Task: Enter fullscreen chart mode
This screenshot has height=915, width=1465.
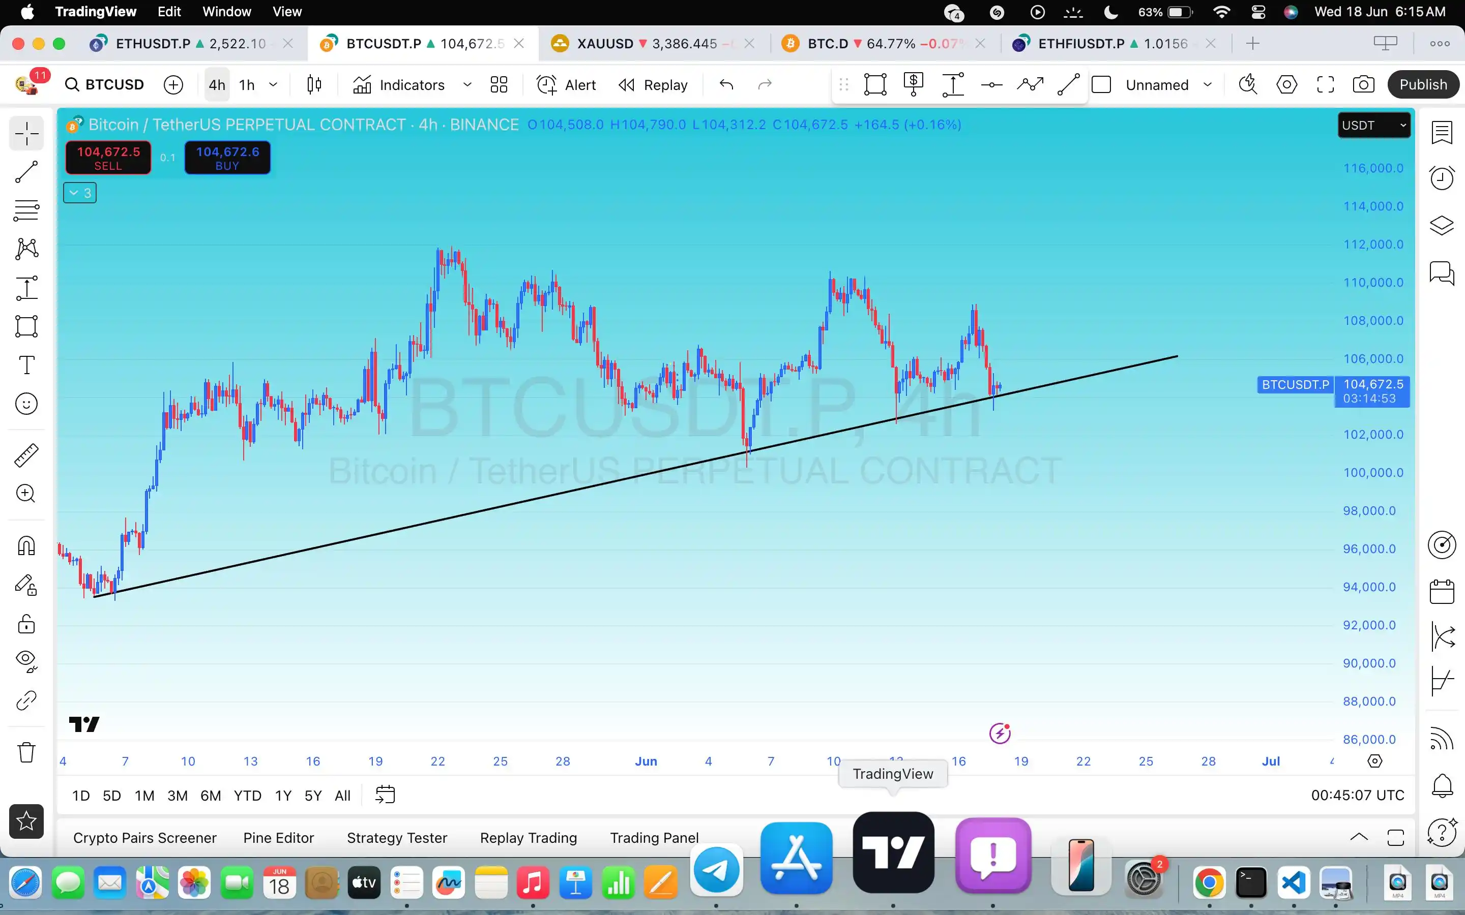Action: pos(1326,85)
